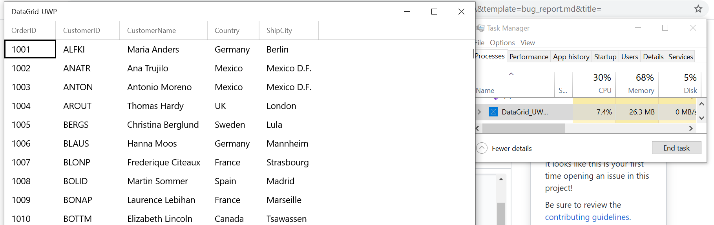Click the Marseille ship city cell
714x225 pixels.
click(289, 200)
